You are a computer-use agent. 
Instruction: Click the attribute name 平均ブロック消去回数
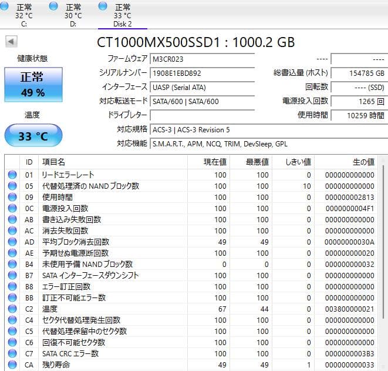click(76, 242)
